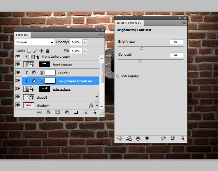
Task: Reset adjustment to defaults icon
Action: coord(173,138)
